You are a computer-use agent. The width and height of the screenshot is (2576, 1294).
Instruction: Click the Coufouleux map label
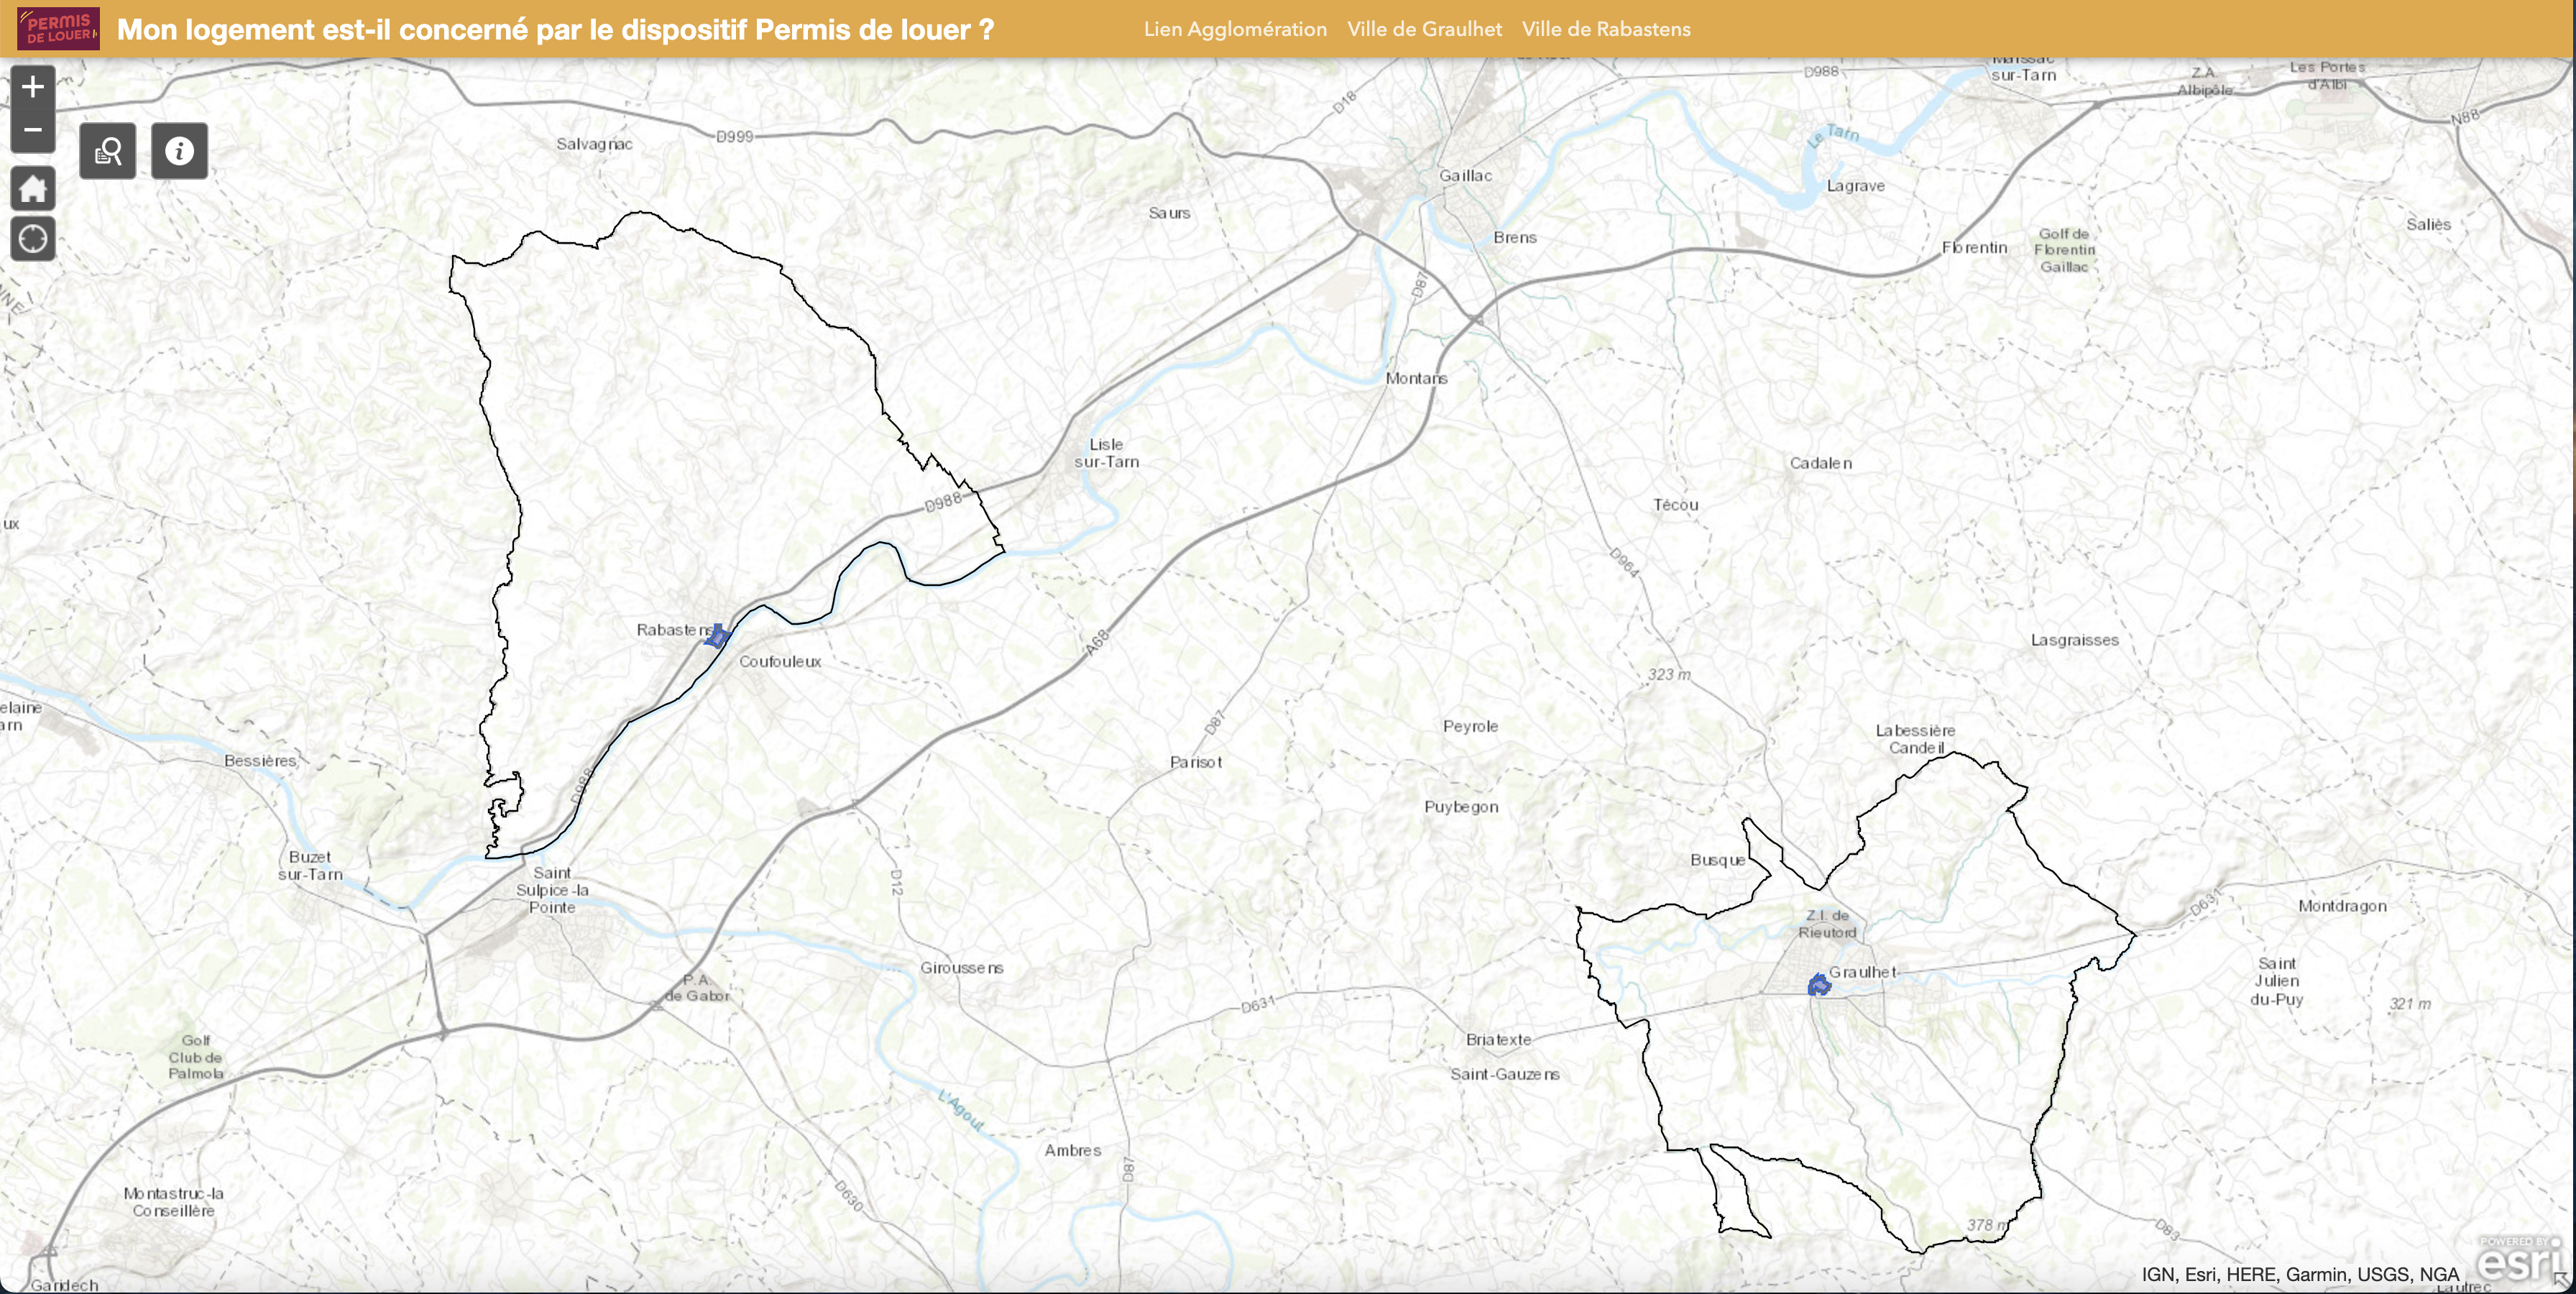pos(780,661)
